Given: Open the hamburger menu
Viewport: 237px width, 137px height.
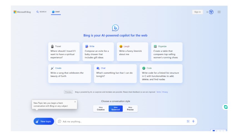Looking at the screenshot, I should (219, 12).
